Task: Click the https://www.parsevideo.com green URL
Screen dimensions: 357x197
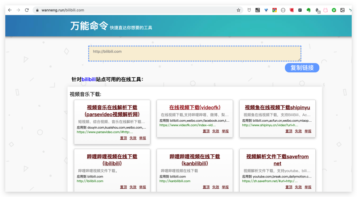Action: coord(105,132)
